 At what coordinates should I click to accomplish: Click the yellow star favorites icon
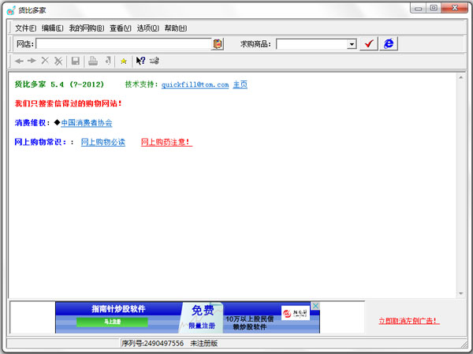tap(124, 61)
